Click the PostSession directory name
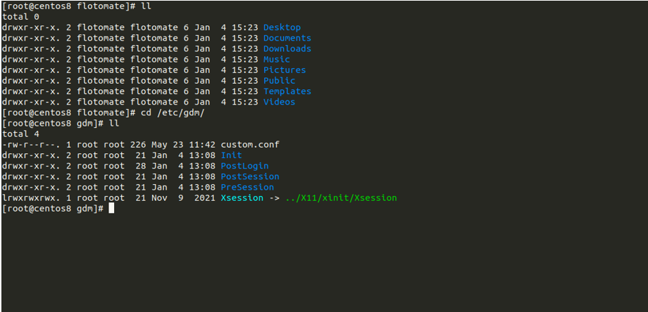The width and height of the screenshot is (648, 312). 250,176
